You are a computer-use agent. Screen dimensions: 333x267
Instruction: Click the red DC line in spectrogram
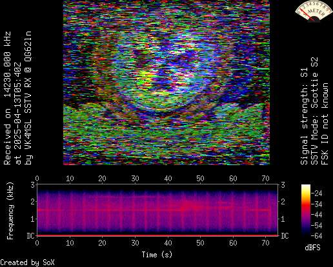[157, 235]
